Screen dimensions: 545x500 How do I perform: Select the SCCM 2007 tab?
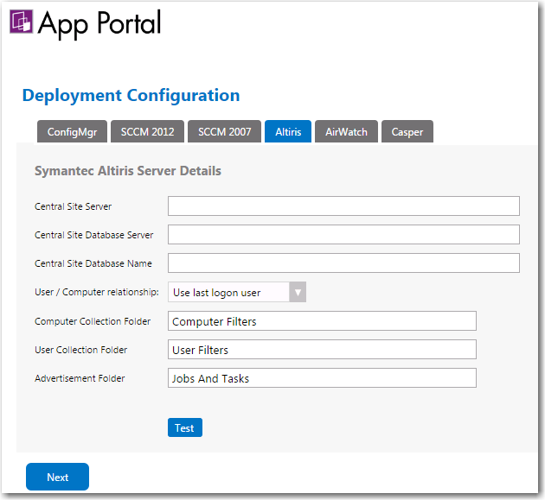pyautogui.click(x=225, y=131)
